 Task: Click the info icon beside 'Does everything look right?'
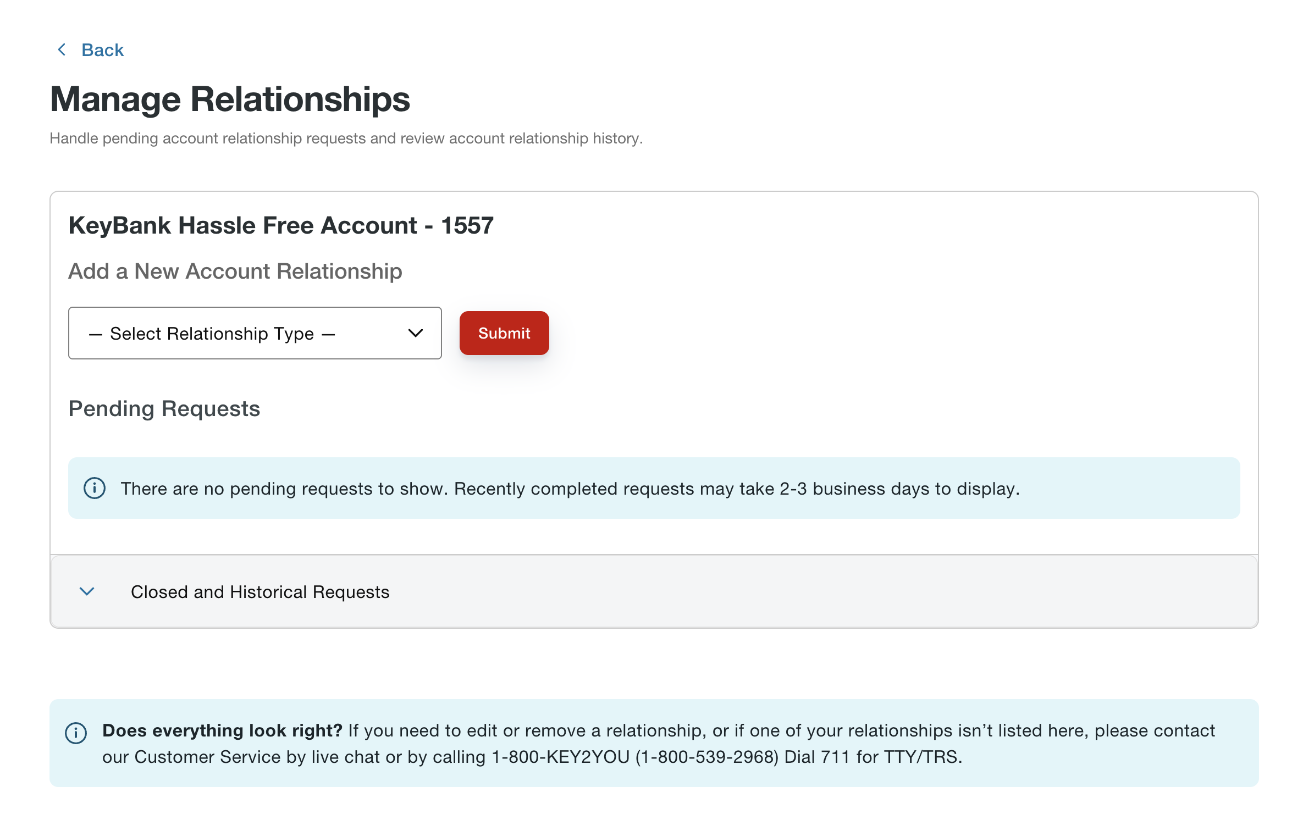click(76, 733)
